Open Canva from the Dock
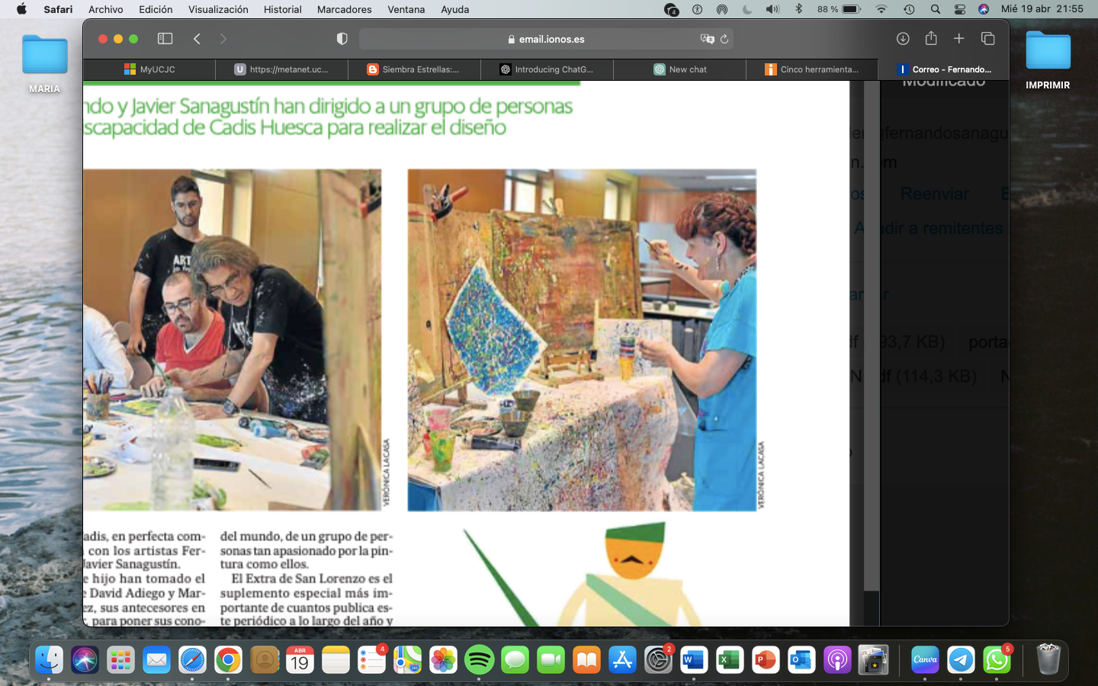 click(x=925, y=660)
